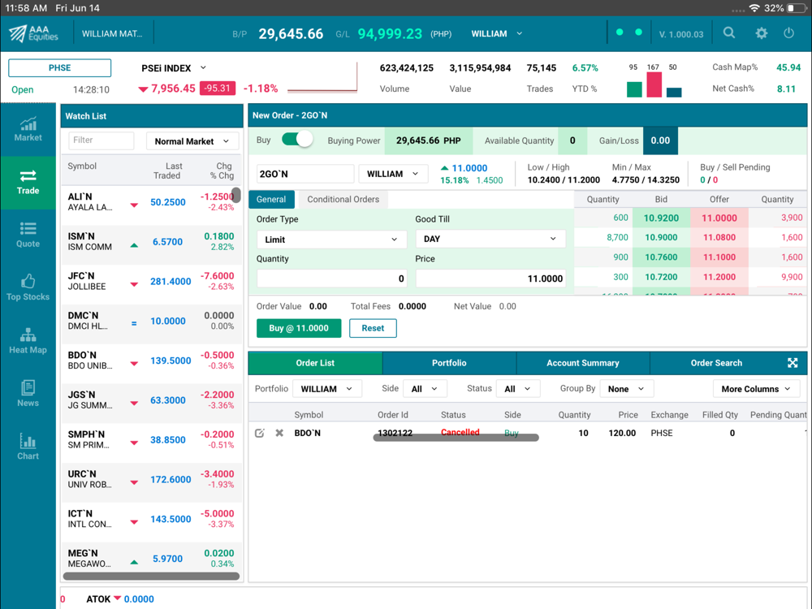The height and width of the screenshot is (609, 812).
Task: Click the second green connection status dot
Action: (638, 32)
